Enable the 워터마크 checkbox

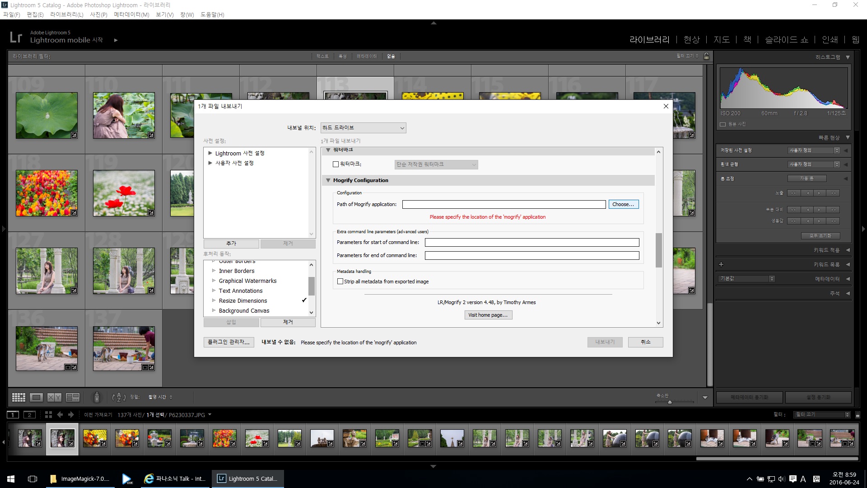[336, 164]
